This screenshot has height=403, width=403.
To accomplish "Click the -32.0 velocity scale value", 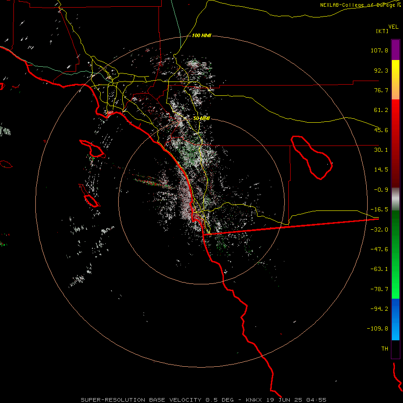I will (x=379, y=230).
